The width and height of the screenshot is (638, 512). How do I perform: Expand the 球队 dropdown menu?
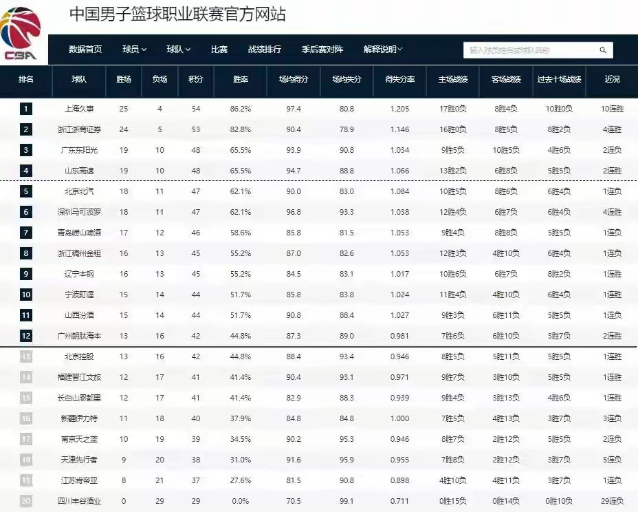pyautogui.click(x=178, y=50)
